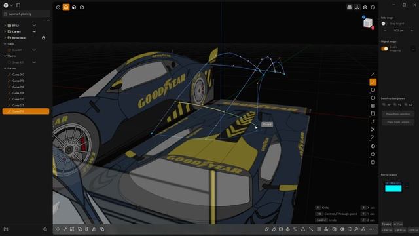Select the active edge selection mode icon
This screenshot has height=236, width=419.
pyautogui.click(x=66, y=7)
